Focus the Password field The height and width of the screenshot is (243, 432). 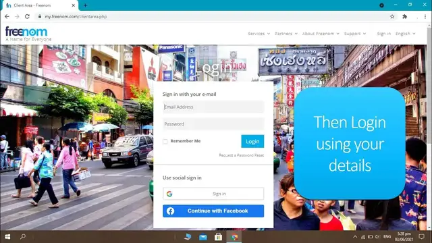[x=213, y=124]
